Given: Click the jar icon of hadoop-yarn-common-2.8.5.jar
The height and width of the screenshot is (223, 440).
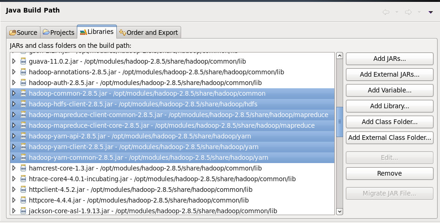Looking at the screenshot, I should point(23,157).
